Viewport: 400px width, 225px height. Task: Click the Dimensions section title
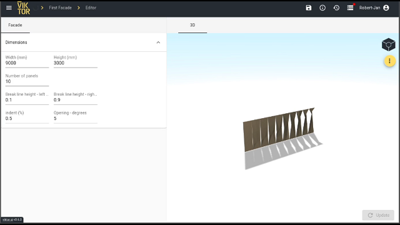pyautogui.click(x=16, y=42)
